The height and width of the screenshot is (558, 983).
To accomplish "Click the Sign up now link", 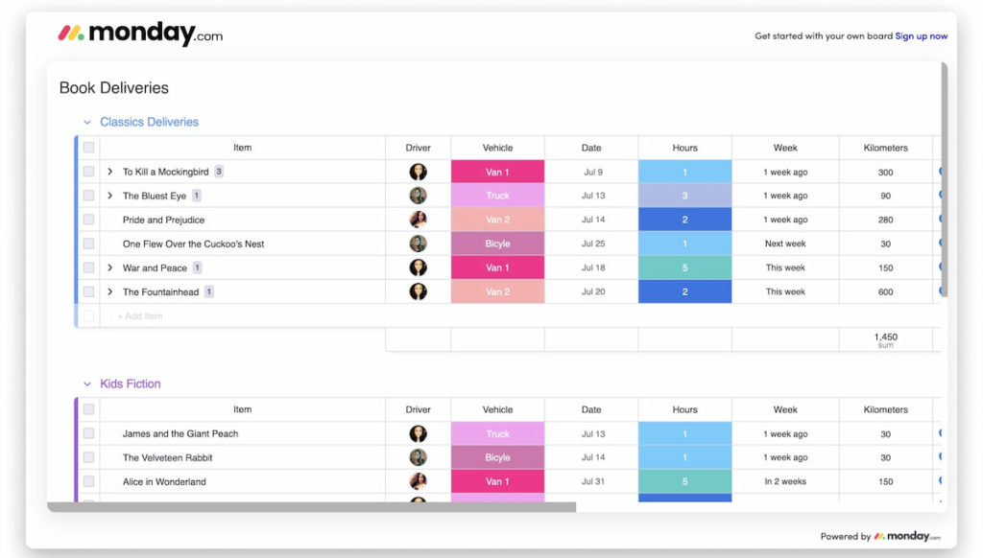I will [x=922, y=35].
